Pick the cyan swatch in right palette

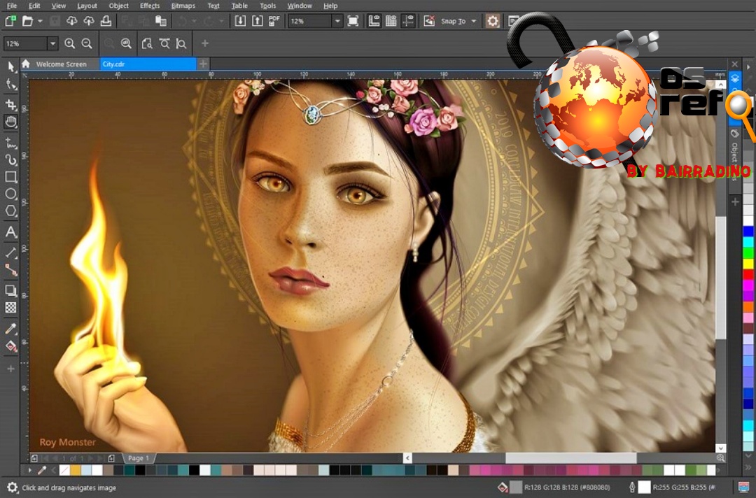pos(748,242)
